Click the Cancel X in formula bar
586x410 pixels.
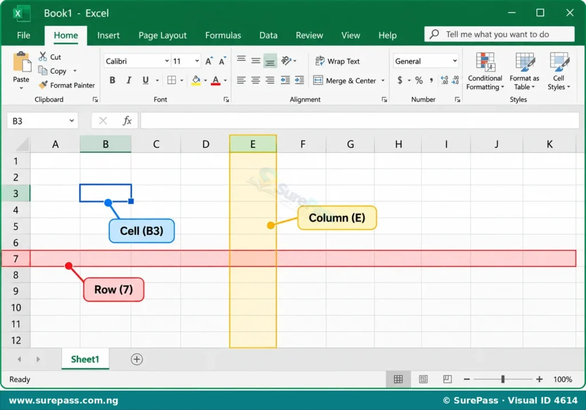click(x=103, y=121)
